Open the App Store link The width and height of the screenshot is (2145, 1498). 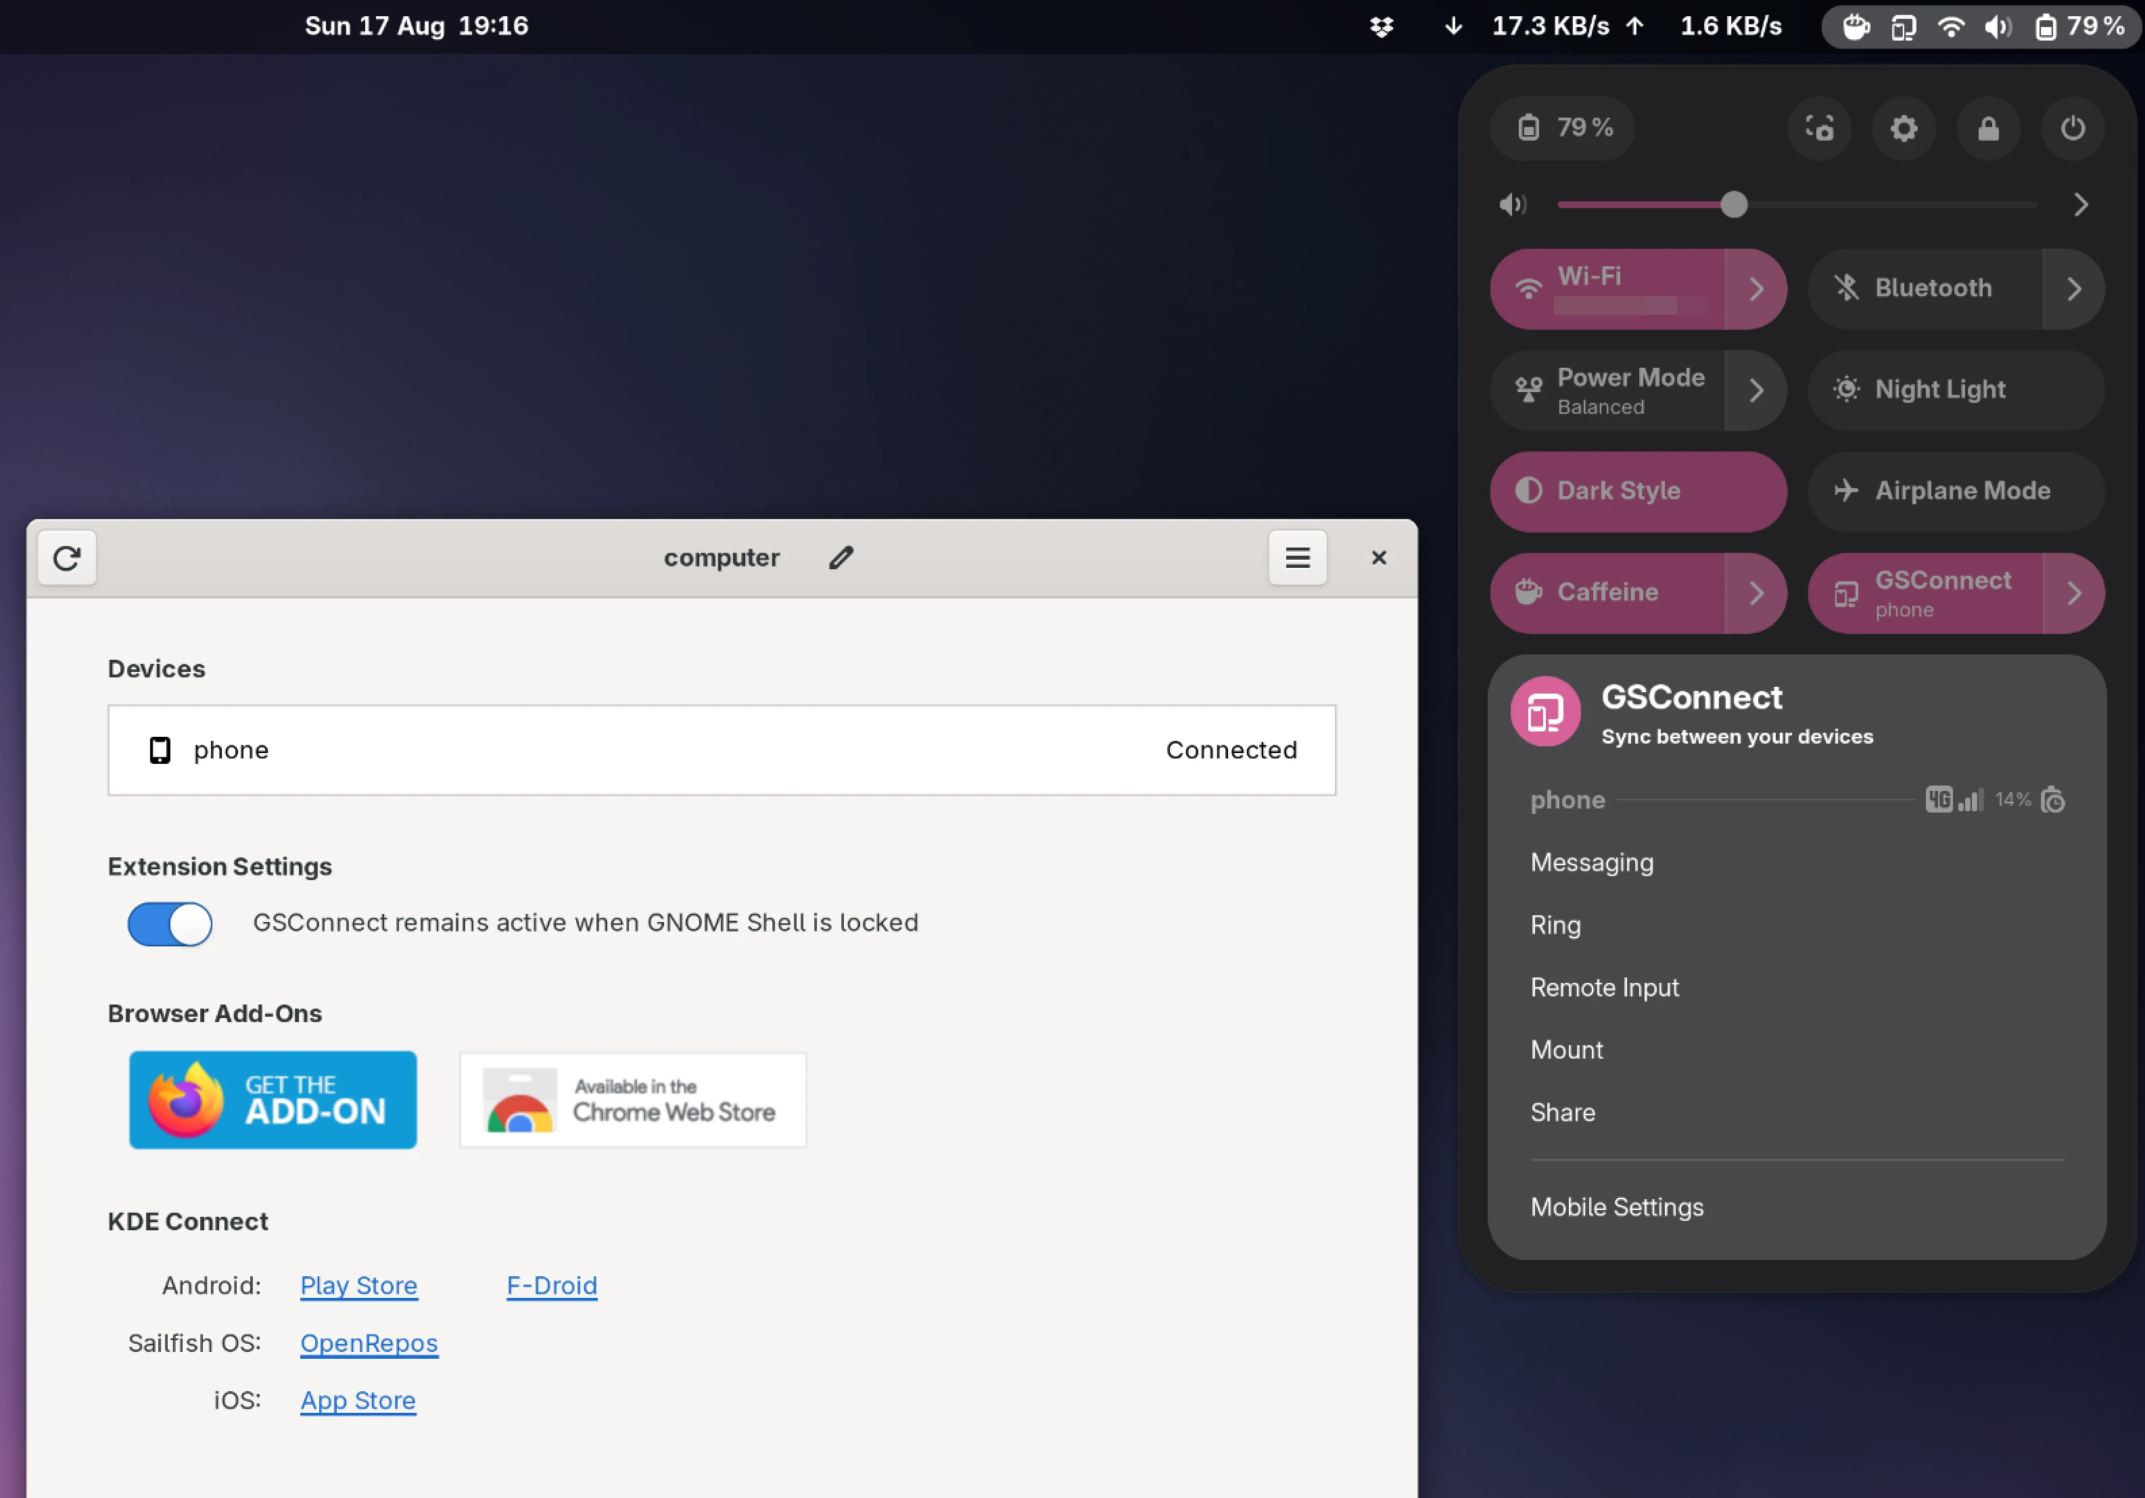358,1400
